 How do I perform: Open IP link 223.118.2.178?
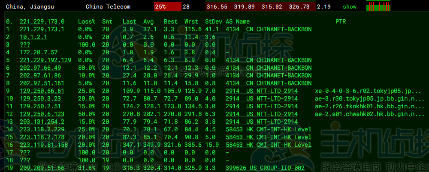pyautogui.click(x=42, y=137)
